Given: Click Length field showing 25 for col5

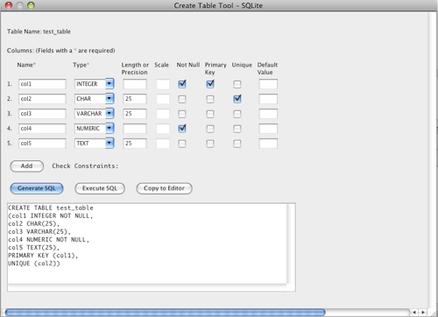Looking at the screenshot, I should coord(135,144).
